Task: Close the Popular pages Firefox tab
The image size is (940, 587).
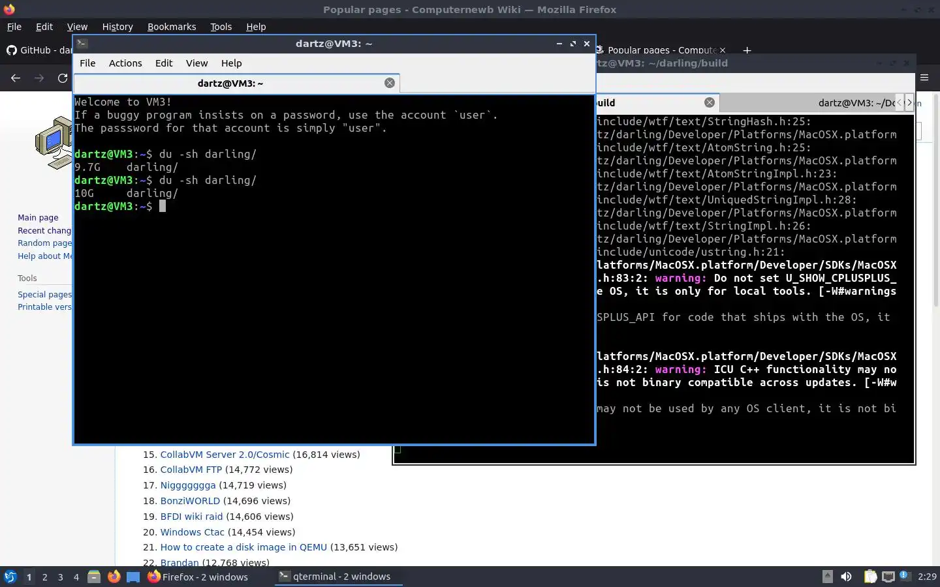Action: pyautogui.click(x=723, y=50)
